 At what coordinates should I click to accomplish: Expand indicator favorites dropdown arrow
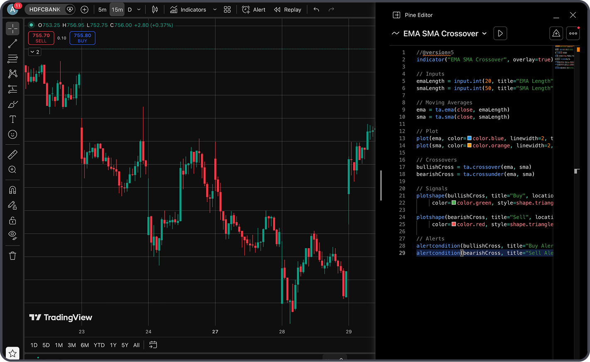pyautogui.click(x=215, y=10)
